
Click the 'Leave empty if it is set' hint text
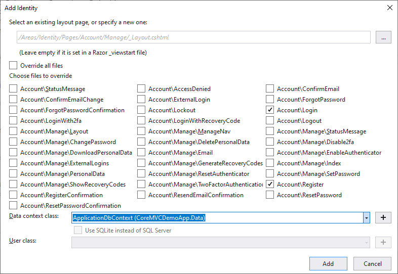(x=83, y=53)
